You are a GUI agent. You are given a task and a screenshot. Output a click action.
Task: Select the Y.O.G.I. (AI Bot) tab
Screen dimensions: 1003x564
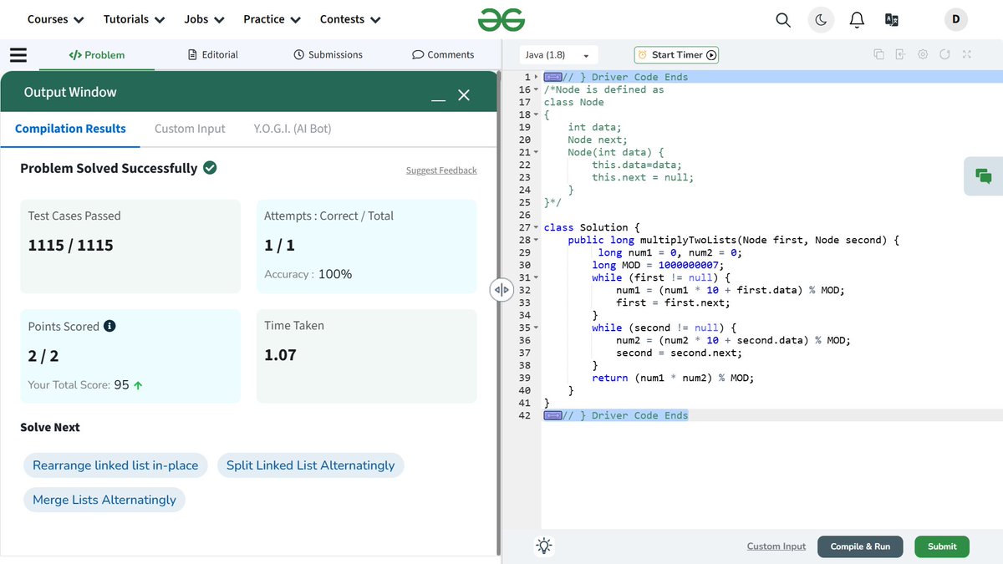pos(292,129)
